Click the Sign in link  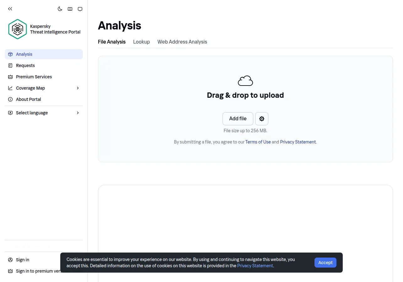pyautogui.click(x=23, y=260)
